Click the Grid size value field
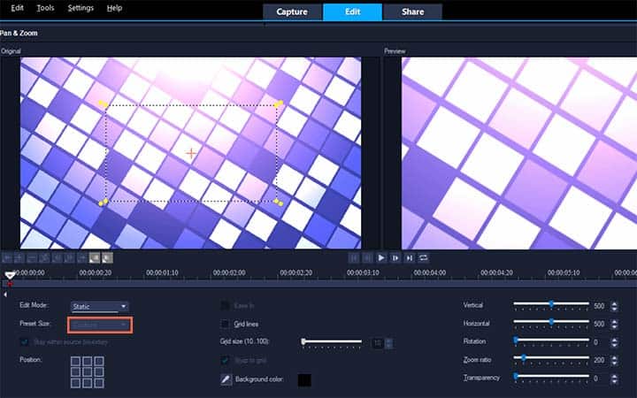This screenshot has width=637, height=398. (x=378, y=343)
